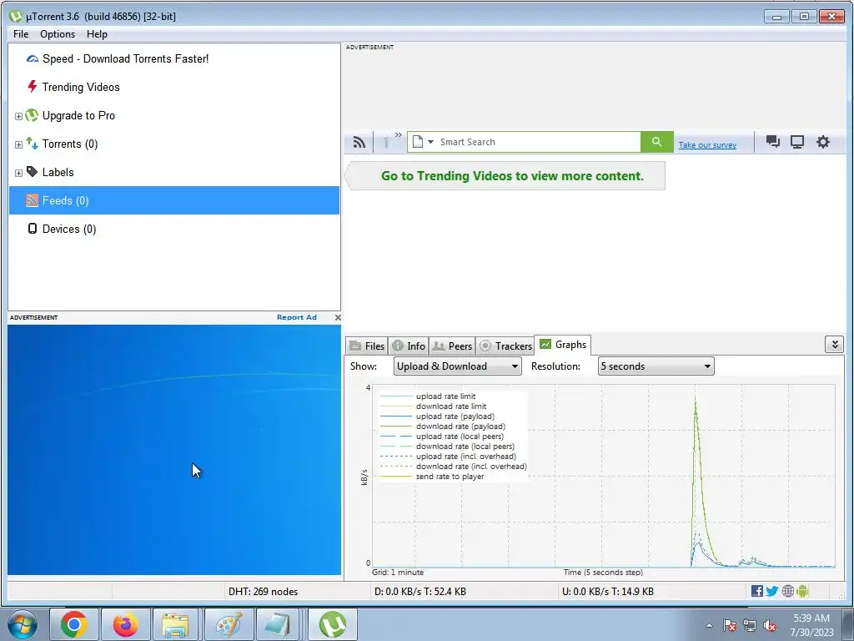Open the Resolution 5 seconds dropdown

click(x=656, y=366)
